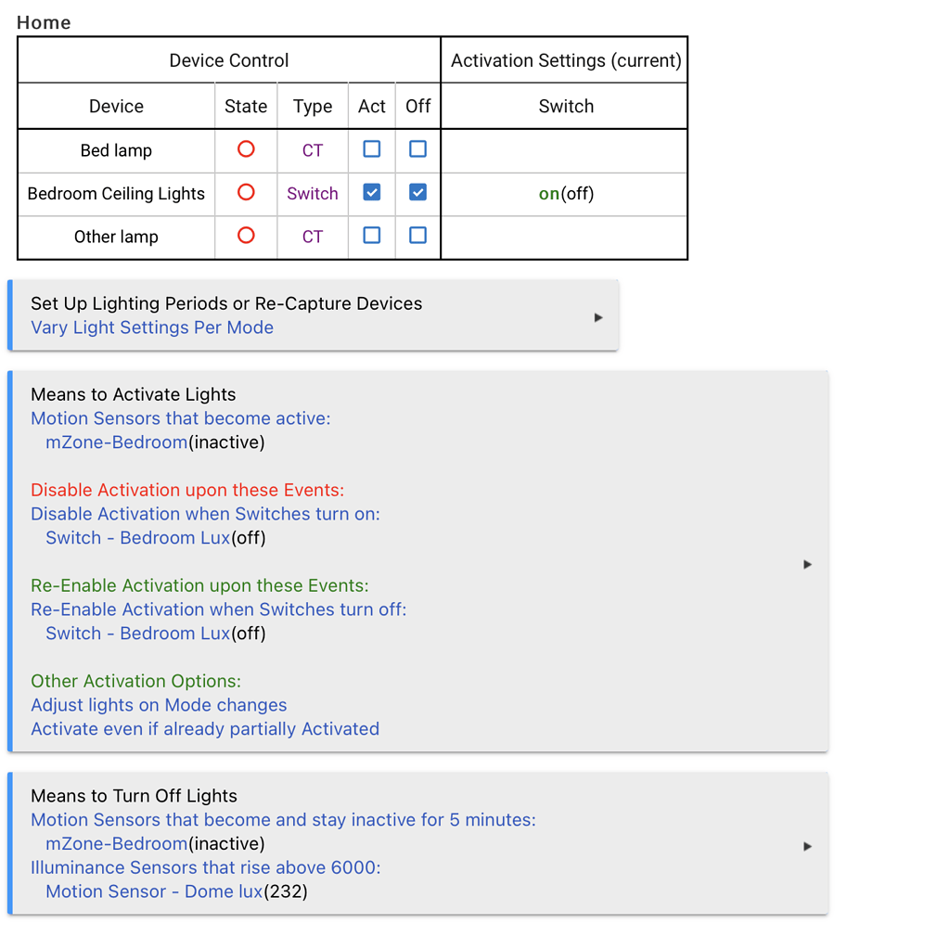The height and width of the screenshot is (936, 950).
Task: Uncheck Off for Bedroom Ceiling Lights
Action: [418, 193]
